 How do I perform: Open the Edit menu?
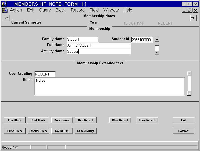point(31,10)
